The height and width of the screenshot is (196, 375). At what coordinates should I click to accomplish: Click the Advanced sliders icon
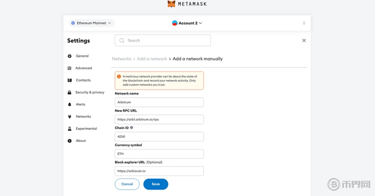coord(70,68)
